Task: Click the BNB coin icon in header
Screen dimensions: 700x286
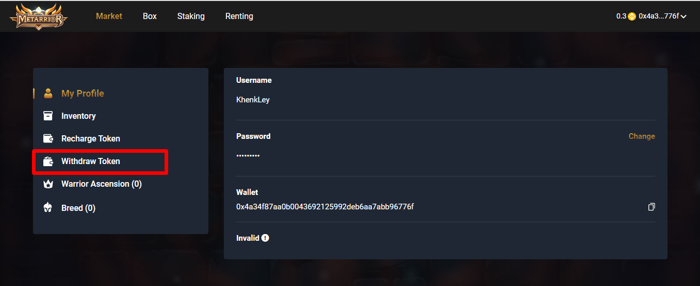Action: tap(632, 16)
